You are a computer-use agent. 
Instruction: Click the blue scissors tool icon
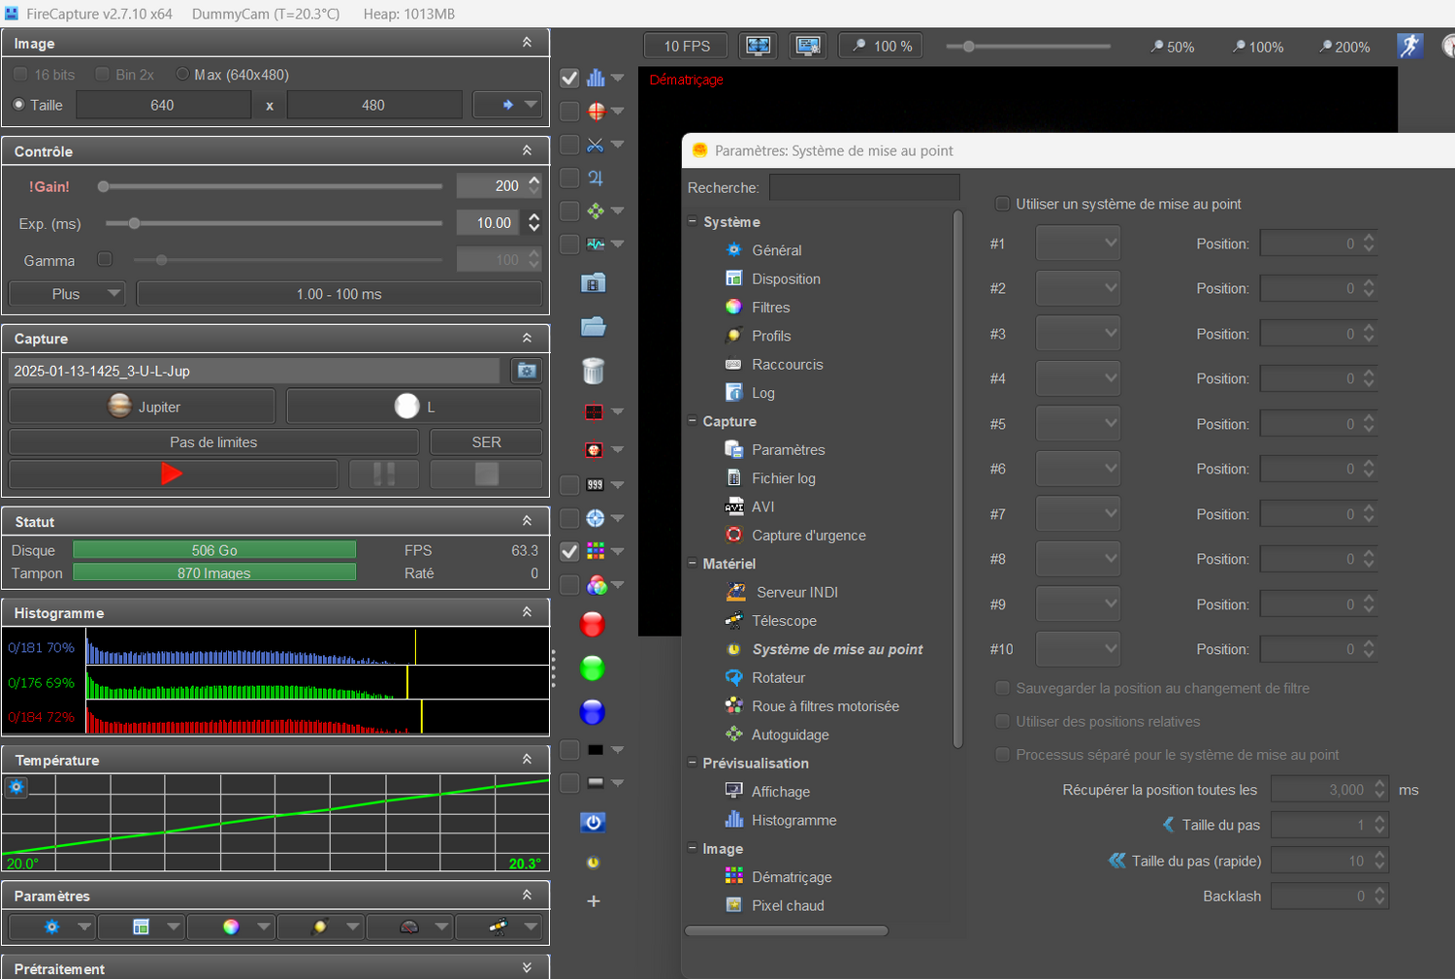coord(596,145)
